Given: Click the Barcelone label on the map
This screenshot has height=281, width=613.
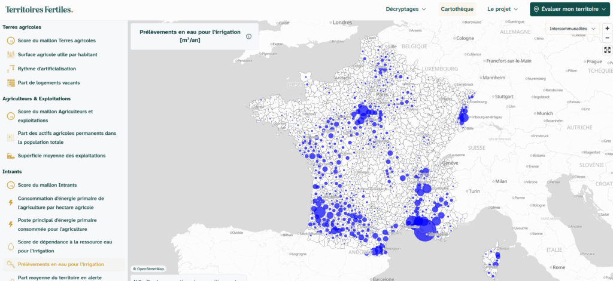Looking at the screenshot, I should pos(384,279).
